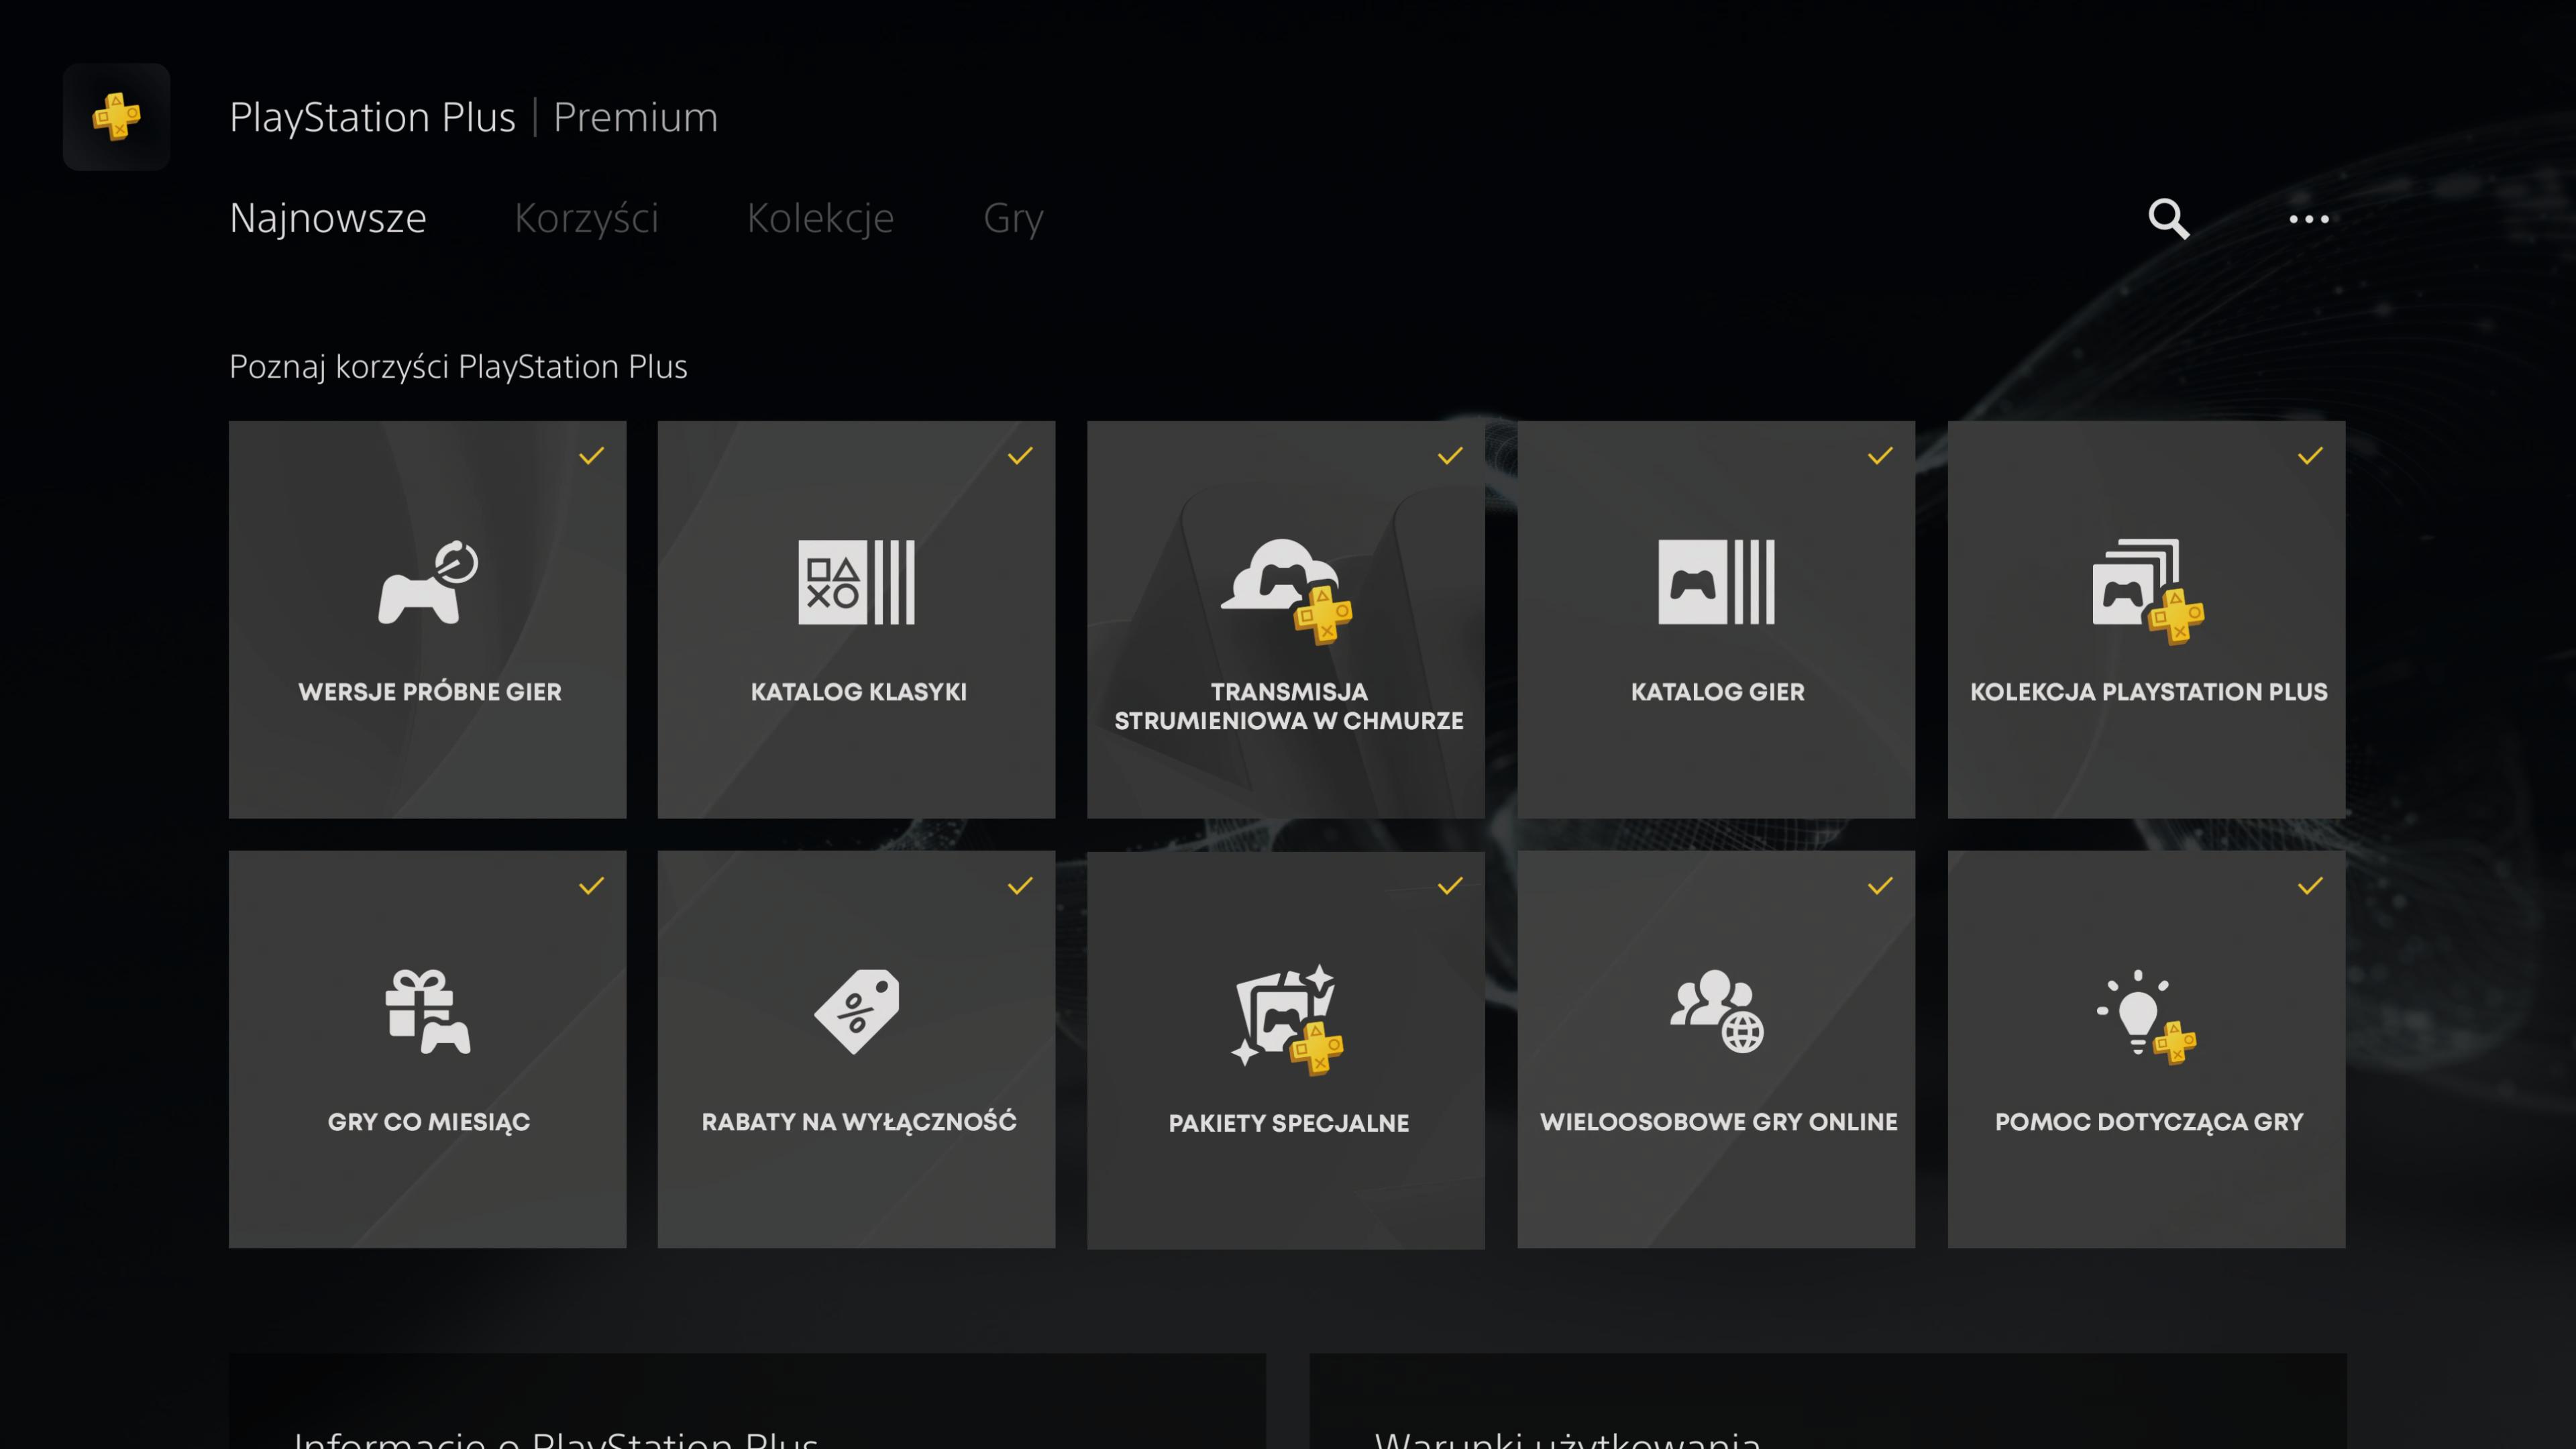Open Transmisja strumieniowa w chmurze label
The height and width of the screenshot is (1449, 2576).
coord(1288,706)
